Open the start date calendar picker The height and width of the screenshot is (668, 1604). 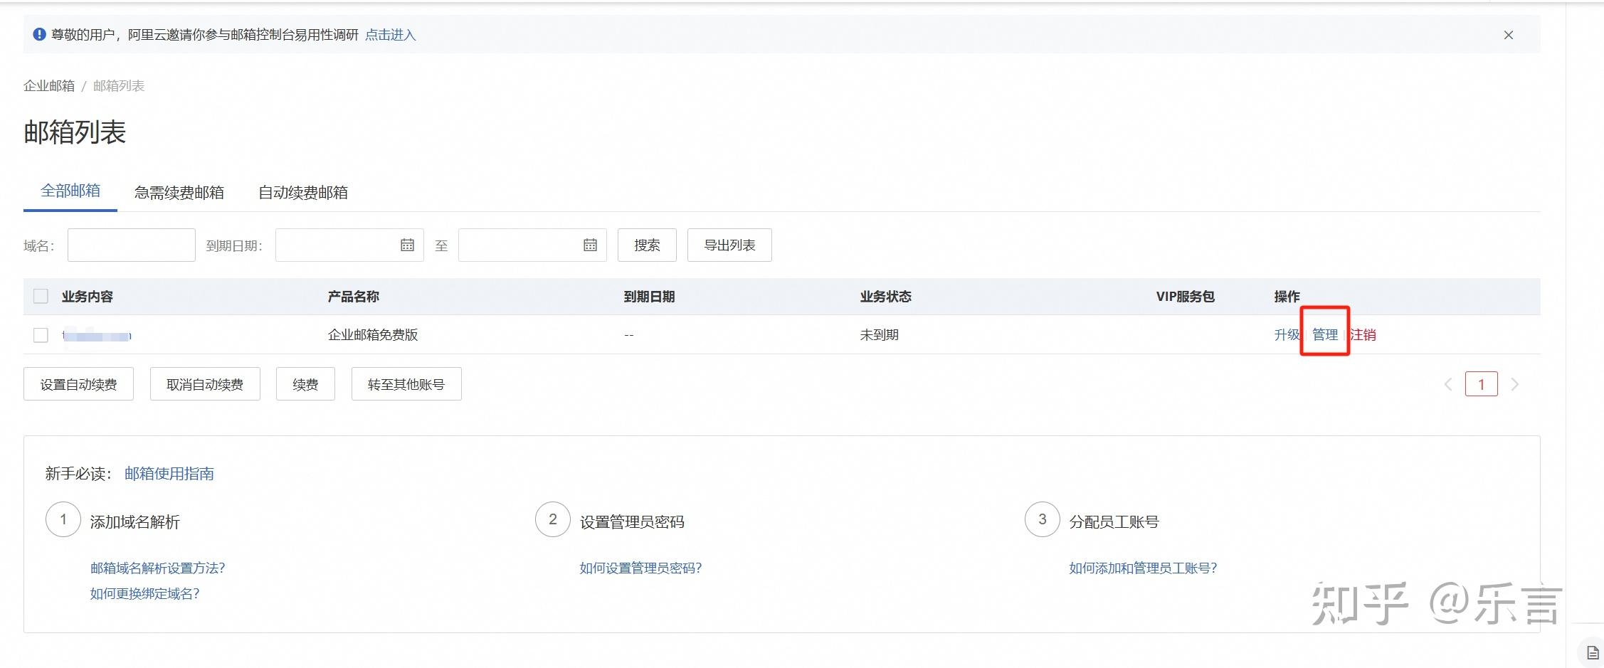407,245
